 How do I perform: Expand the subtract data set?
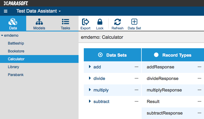click(90, 101)
